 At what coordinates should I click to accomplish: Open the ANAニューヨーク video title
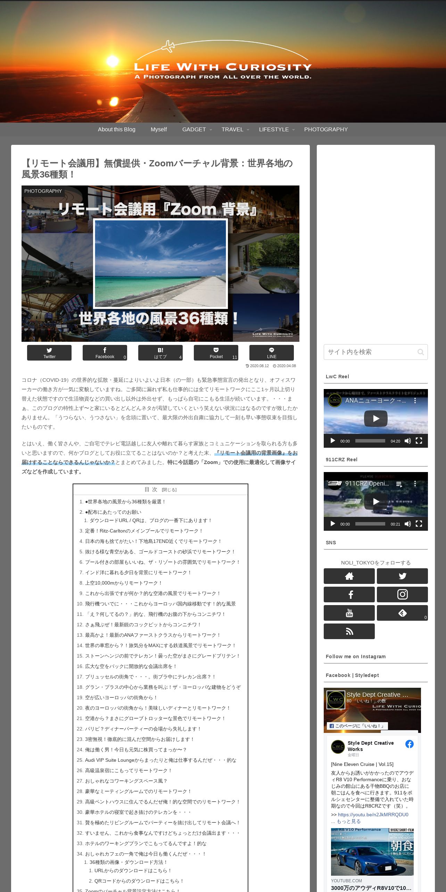[375, 400]
